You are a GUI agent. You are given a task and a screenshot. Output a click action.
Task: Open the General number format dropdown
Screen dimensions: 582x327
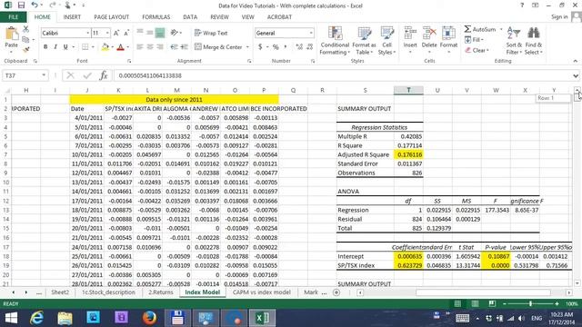[x=311, y=33]
